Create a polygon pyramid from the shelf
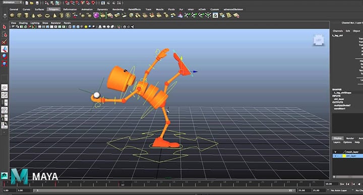This screenshot has height=195, width=363. pyautogui.click(x=54, y=16)
